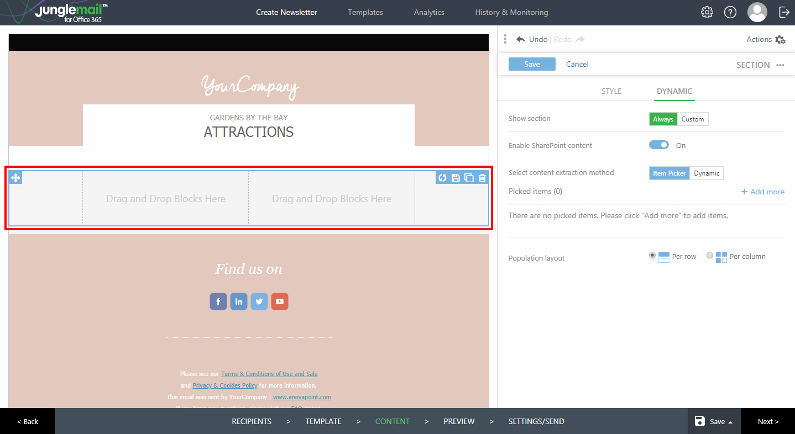Open the Actions gear menu
This screenshot has width=795, height=434.
click(780, 39)
